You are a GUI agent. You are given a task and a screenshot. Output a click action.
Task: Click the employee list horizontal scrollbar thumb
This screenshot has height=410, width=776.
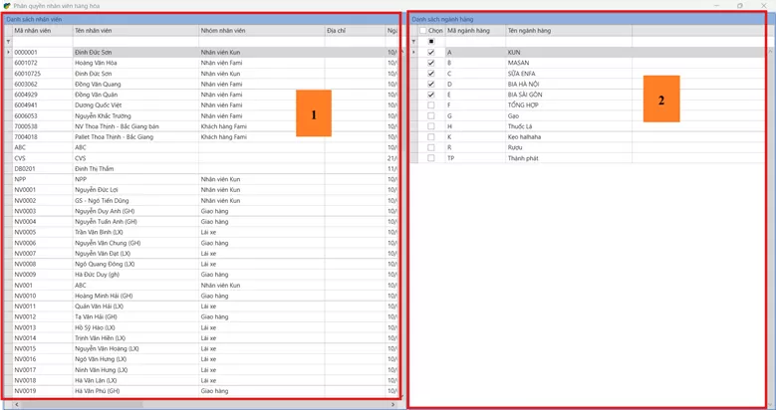click(82, 405)
